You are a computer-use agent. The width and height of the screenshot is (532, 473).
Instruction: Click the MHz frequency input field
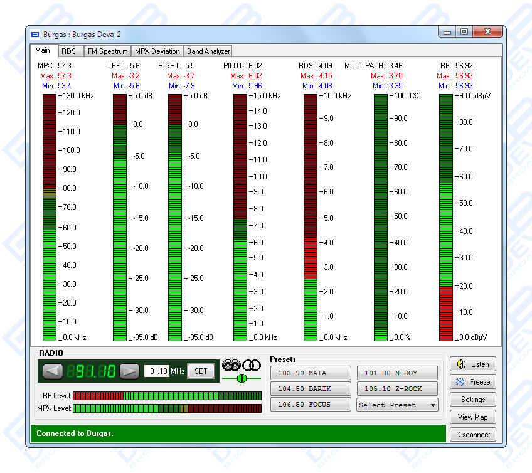pyautogui.click(x=157, y=371)
